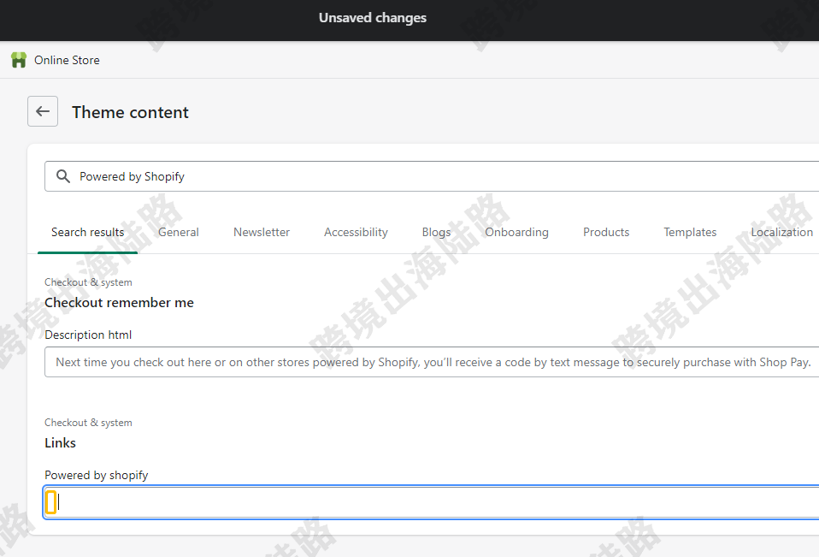Click into the Powered by Shopify search field
The width and height of the screenshot is (819, 557).
tap(432, 176)
